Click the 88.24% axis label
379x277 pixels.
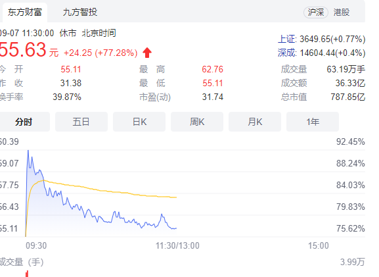point(351,163)
